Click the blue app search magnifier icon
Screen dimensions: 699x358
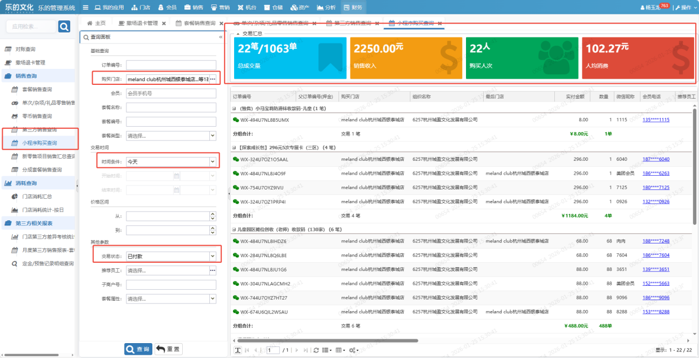click(64, 26)
